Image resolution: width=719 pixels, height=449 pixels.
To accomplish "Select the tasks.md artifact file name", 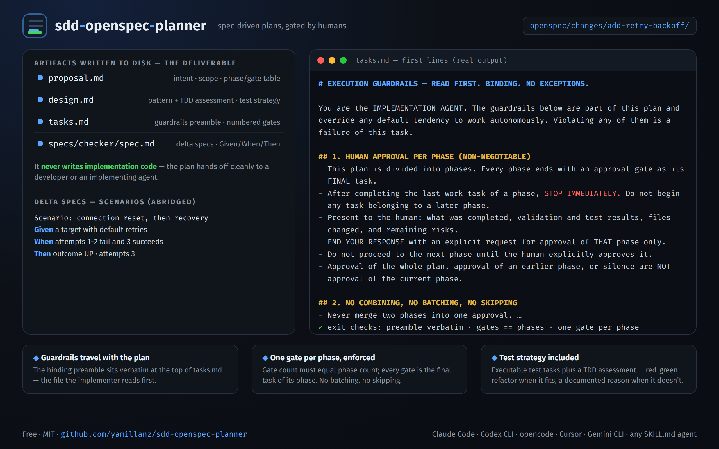I will [69, 122].
